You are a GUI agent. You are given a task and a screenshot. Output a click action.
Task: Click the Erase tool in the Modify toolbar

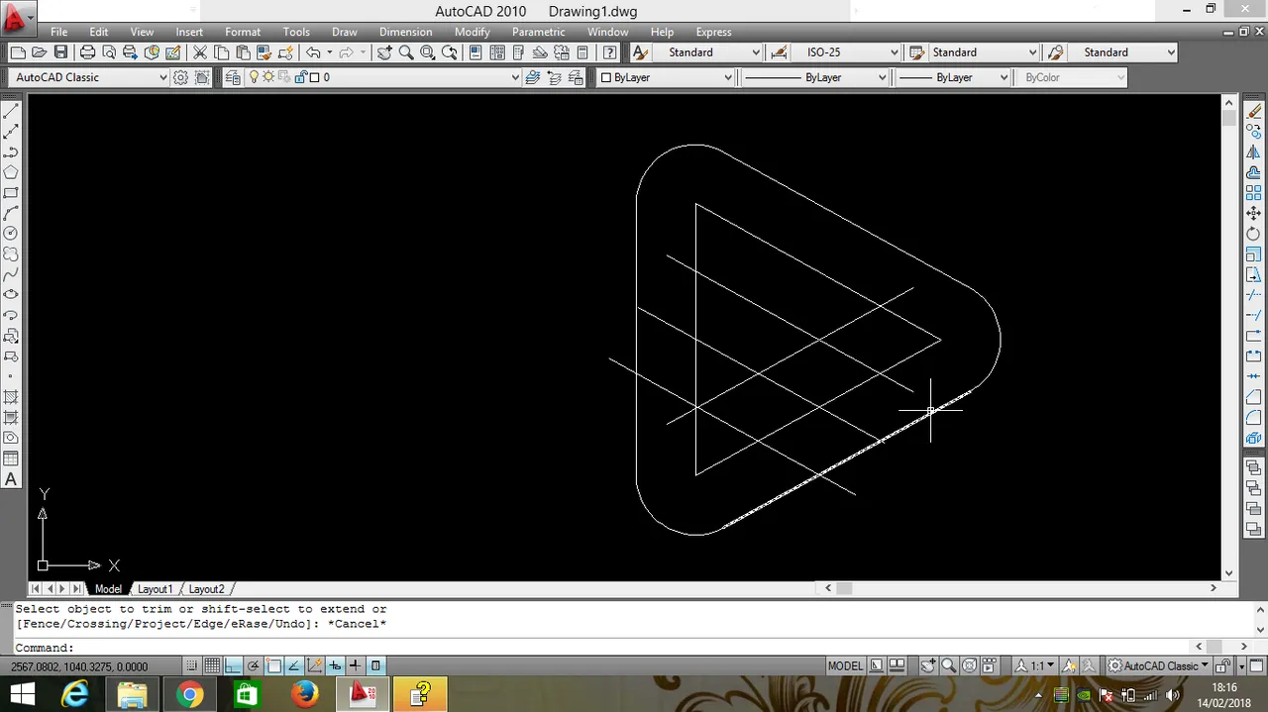coord(1254,111)
